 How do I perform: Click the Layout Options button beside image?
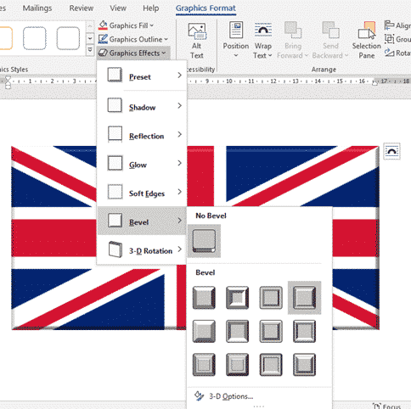click(x=391, y=151)
